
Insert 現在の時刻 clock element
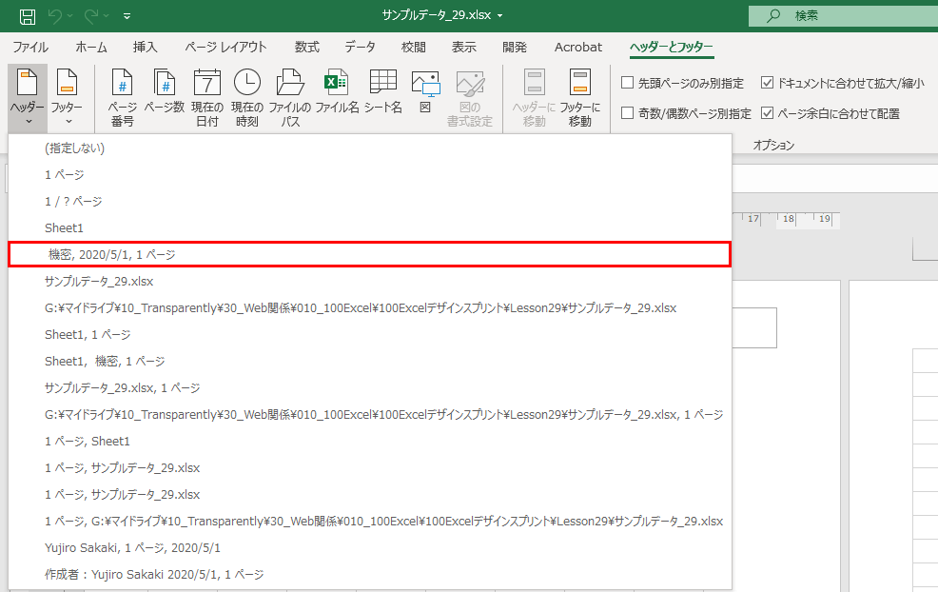click(247, 98)
